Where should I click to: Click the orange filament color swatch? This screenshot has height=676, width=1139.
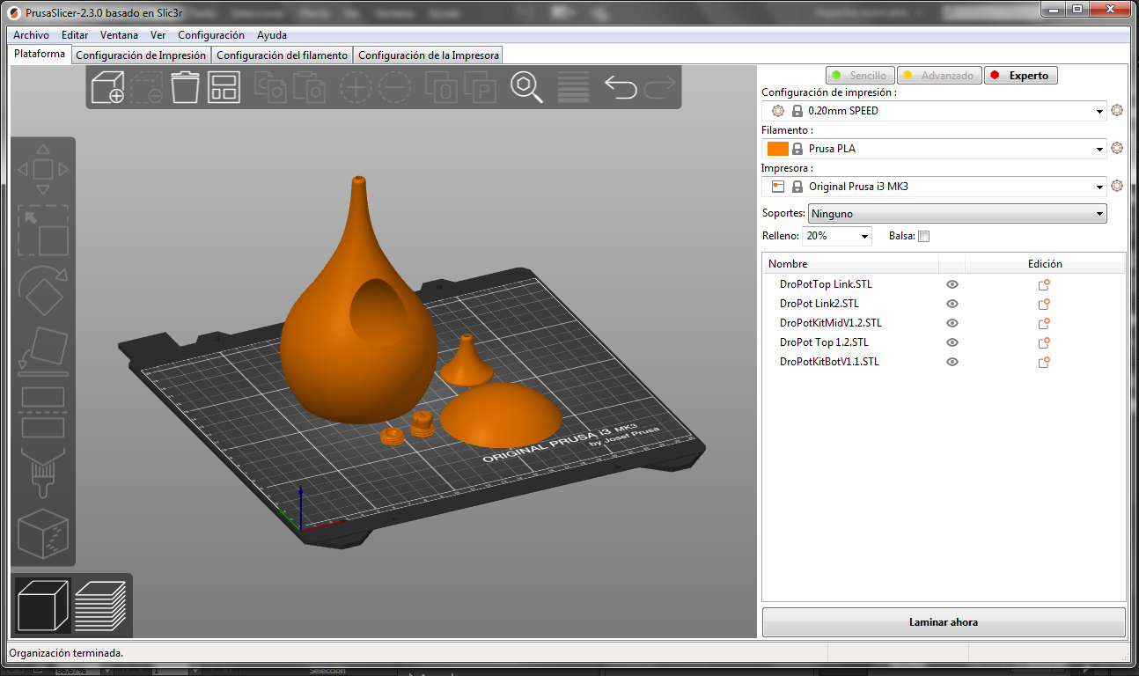tap(777, 149)
